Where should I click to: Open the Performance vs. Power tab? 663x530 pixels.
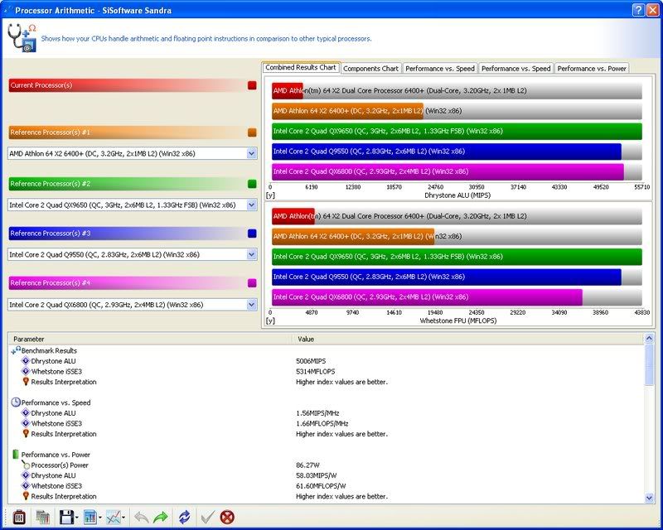point(591,69)
